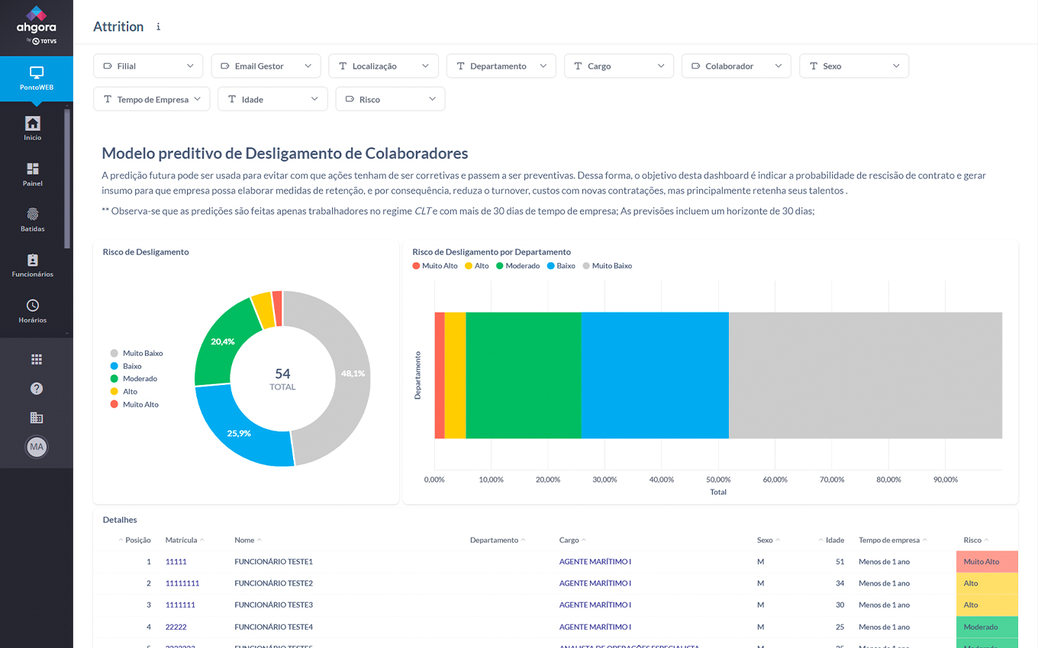This screenshot has height=648, width=1038.
Task: Open Funcionários clipboard icon
Action: coord(32,261)
